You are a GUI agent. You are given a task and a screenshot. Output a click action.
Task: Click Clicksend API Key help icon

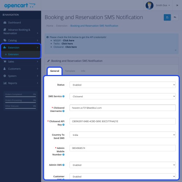pos(63,124)
